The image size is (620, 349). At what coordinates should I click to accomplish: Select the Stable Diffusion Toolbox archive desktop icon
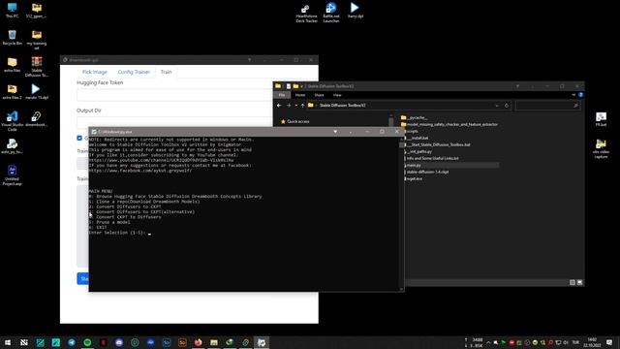pyautogui.click(x=37, y=67)
